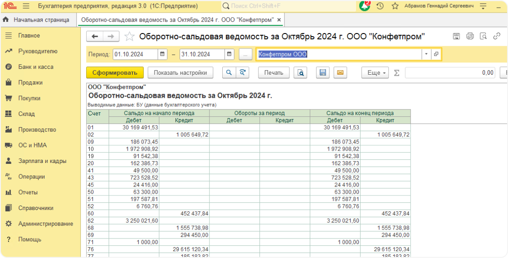Open Покупки section
The image size is (508, 258).
40,98
